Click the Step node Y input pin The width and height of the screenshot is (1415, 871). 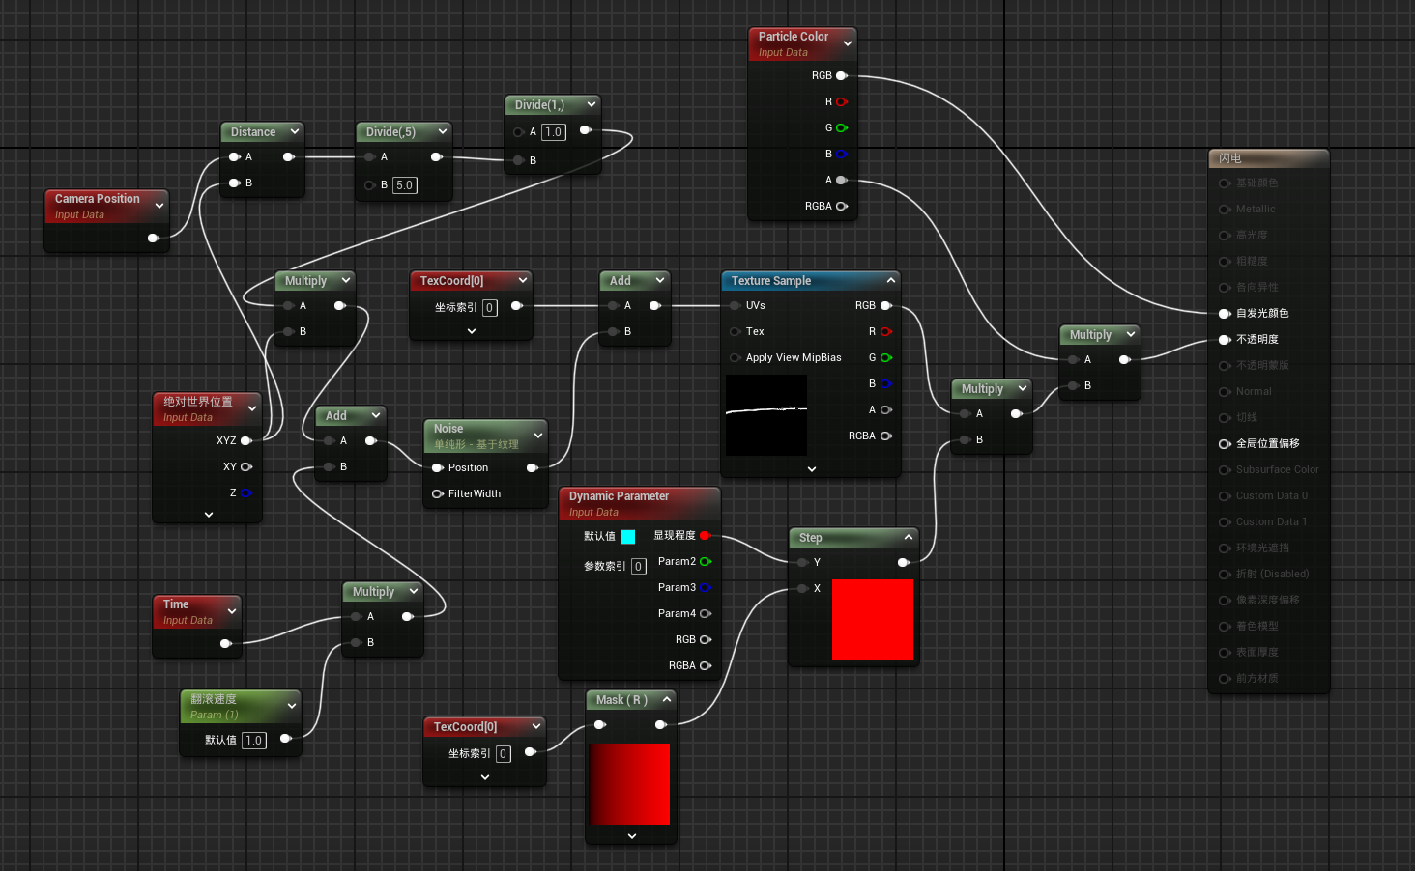(802, 562)
